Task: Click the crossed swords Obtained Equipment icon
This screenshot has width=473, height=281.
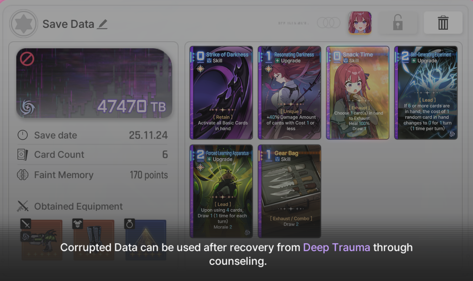Action: point(23,206)
